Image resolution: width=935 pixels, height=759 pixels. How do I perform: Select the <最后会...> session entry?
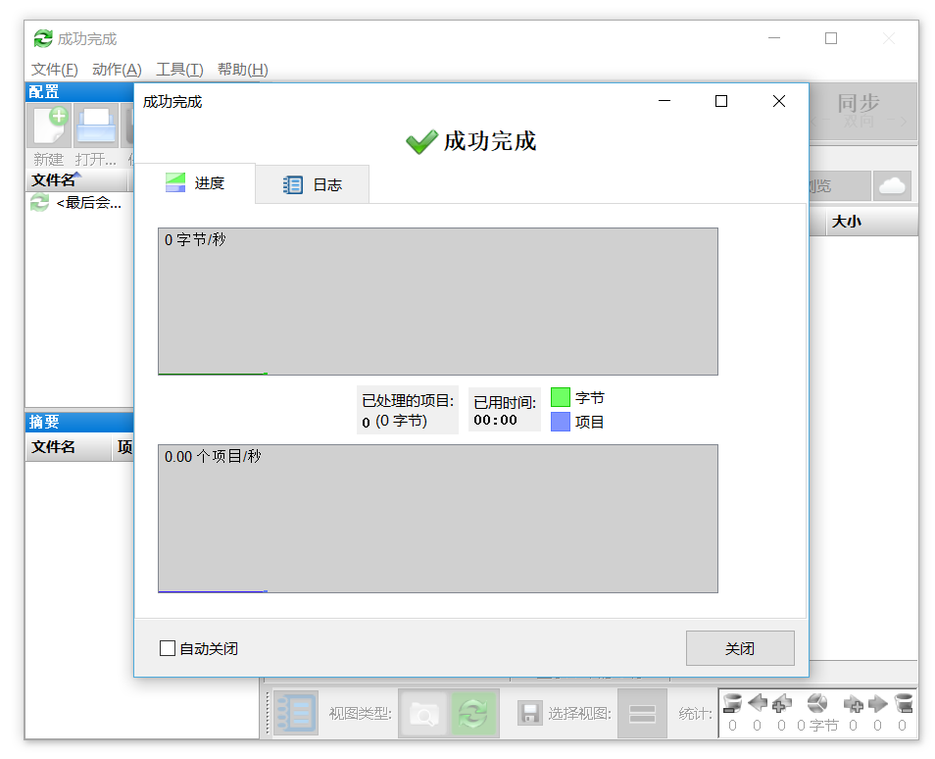[77, 203]
